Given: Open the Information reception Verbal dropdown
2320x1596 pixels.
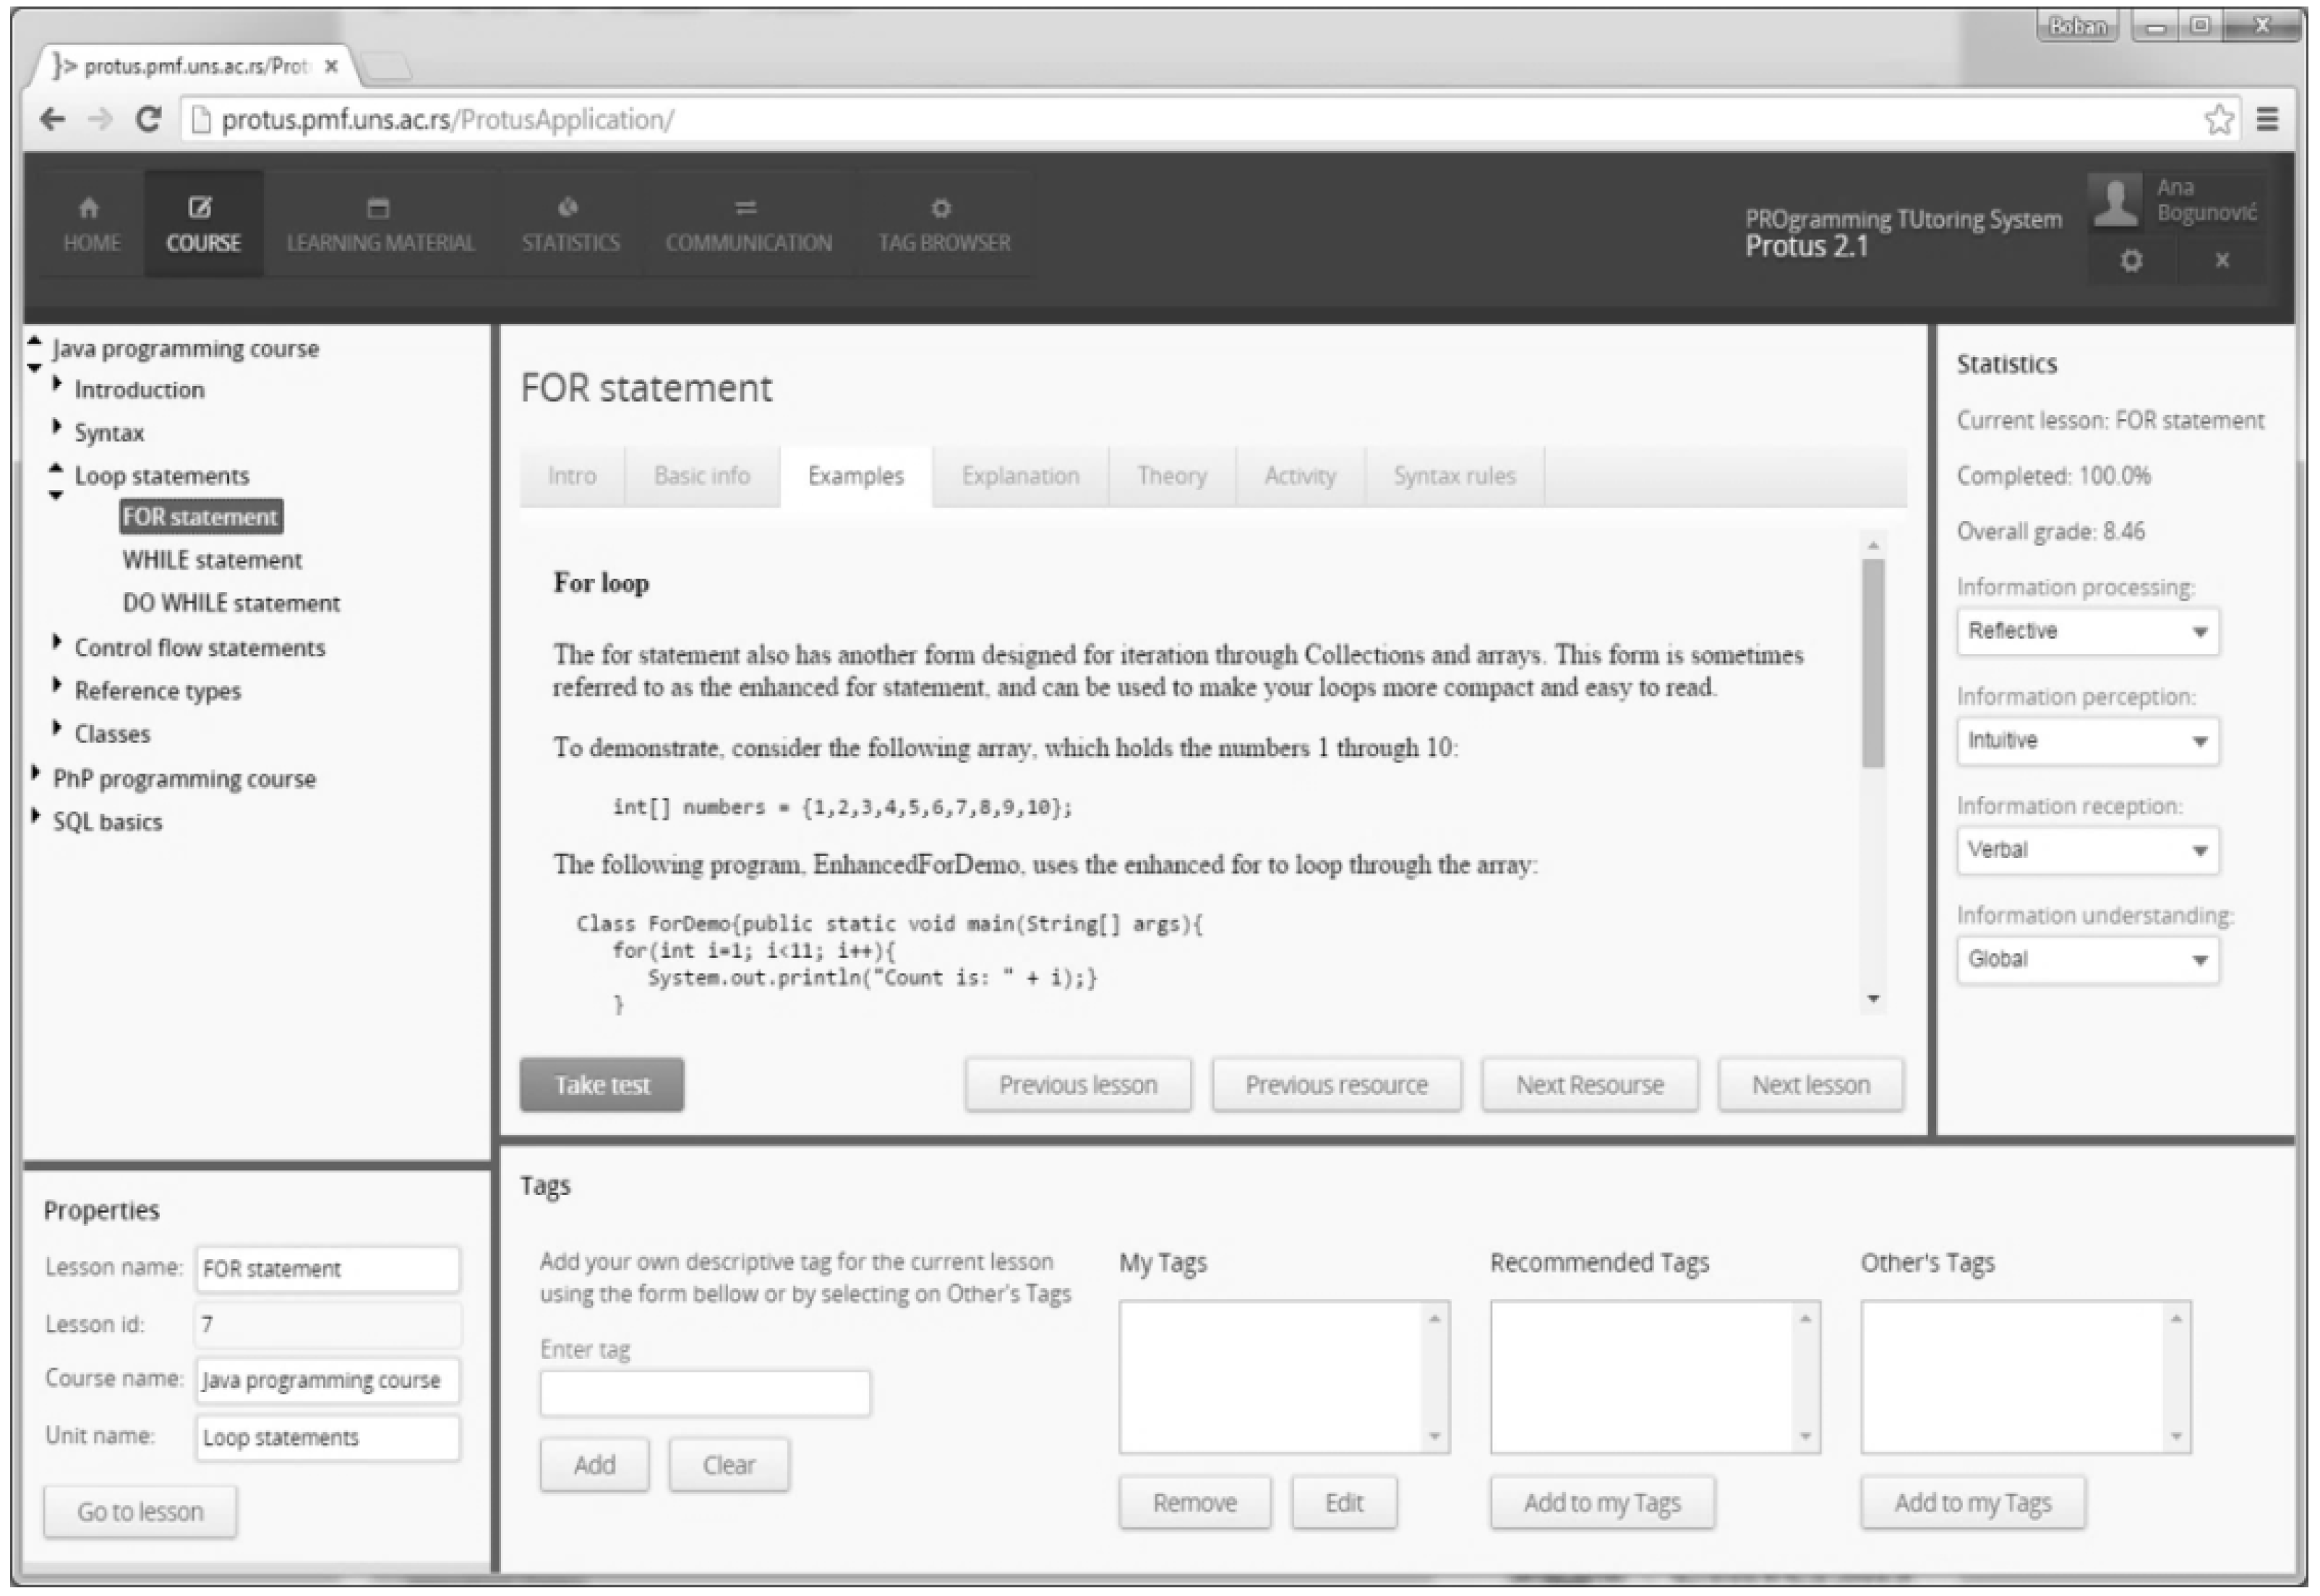Looking at the screenshot, I should pyautogui.click(x=2087, y=850).
